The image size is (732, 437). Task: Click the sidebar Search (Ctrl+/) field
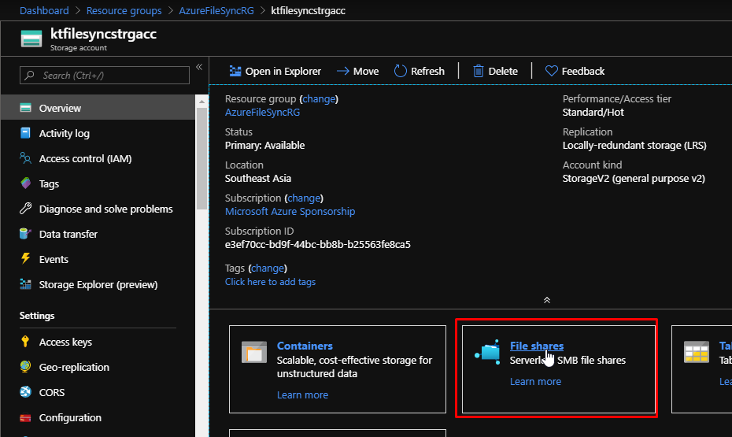(x=105, y=75)
